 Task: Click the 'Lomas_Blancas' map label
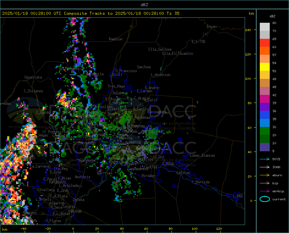(202, 155)
